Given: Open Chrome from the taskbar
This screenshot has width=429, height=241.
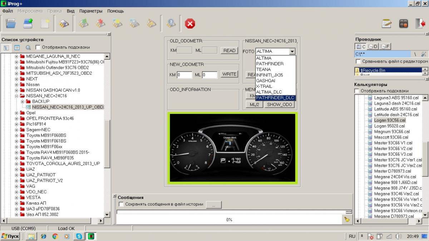Looking at the screenshot, I should [x=55, y=236].
